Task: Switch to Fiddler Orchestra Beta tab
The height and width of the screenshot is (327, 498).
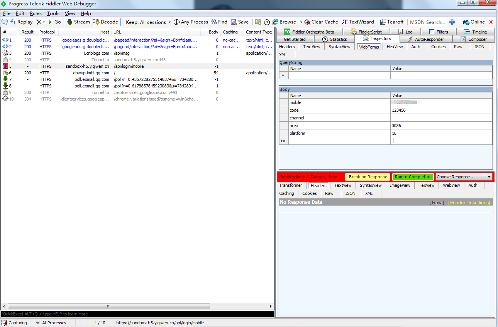Action: click(x=309, y=32)
